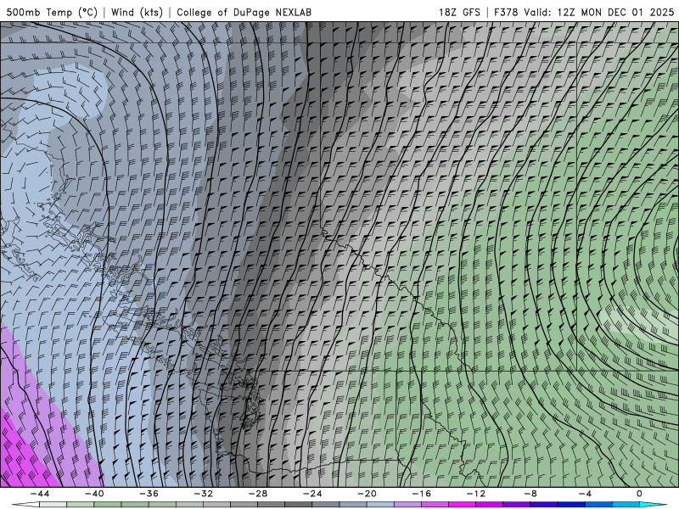679x509 pixels.
Task: Click the -24 colorbar tick label
Action: tap(312, 494)
